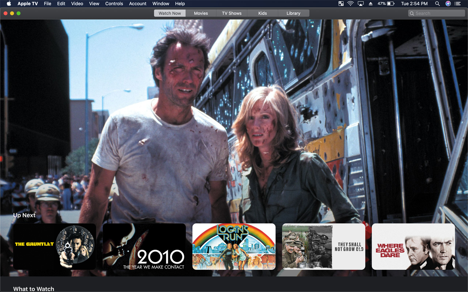The image size is (468, 292).
Task: Open the Video menu
Action: pos(77,4)
